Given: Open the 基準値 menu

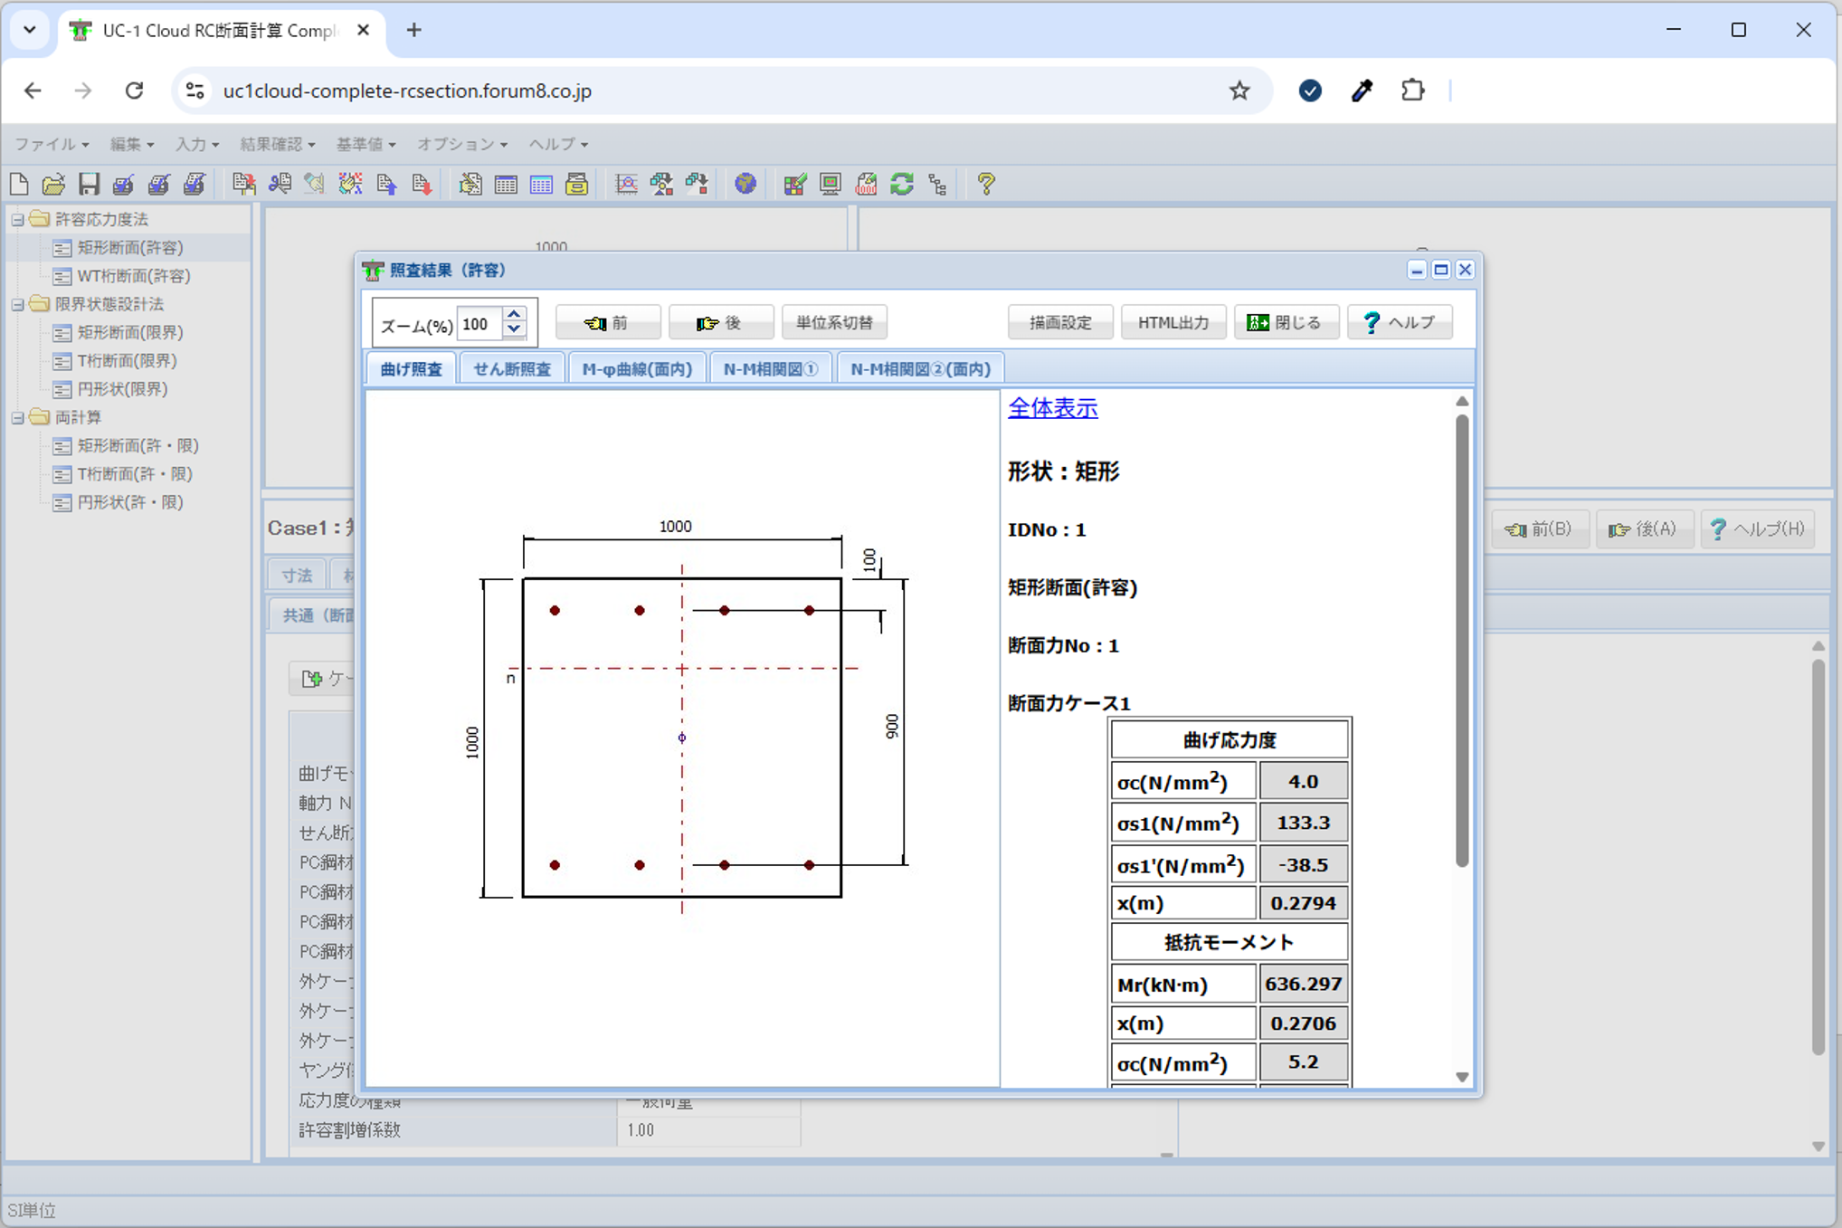Looking at the screenshot, I should pos(366,144).
